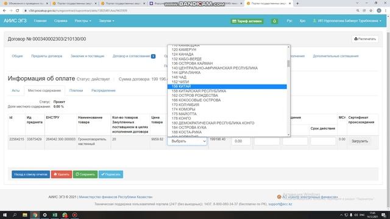The height and width of the screenshot is (219, 390).
Task: Click the address bar URL
Action: click(78, 11)
